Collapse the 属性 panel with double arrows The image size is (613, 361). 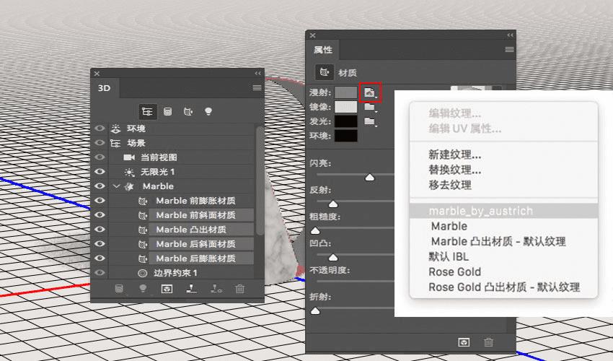tap(510, 35)
